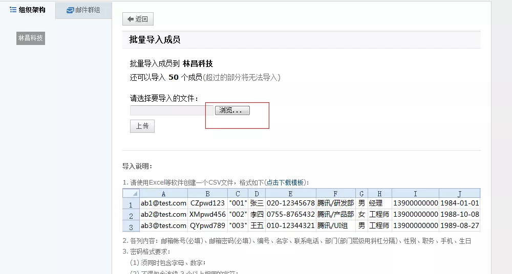Click row header 1 in template table

131,203
